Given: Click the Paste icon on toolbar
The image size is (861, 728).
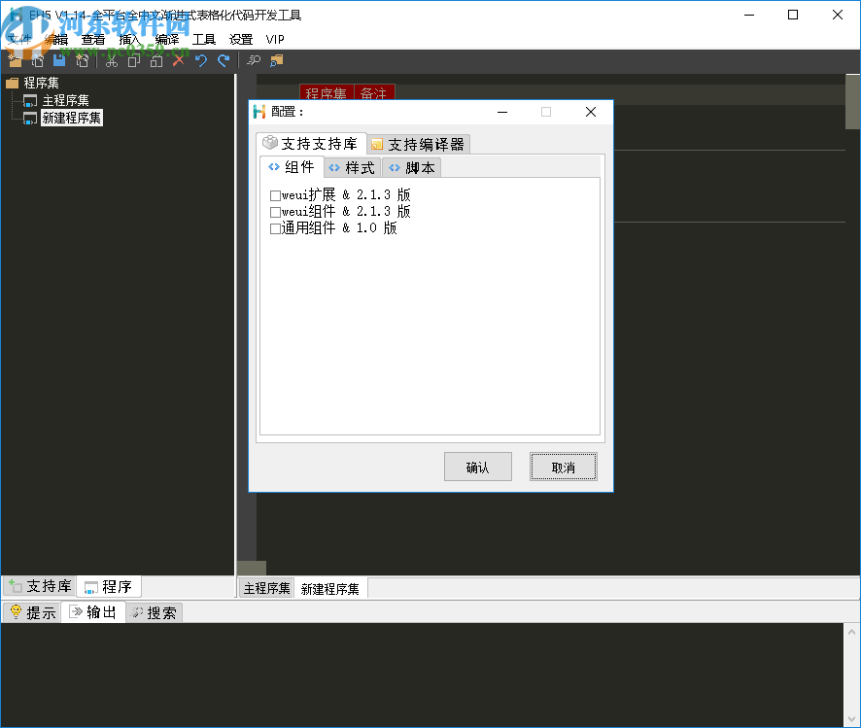Looking at the screenshot, I should [x=156, y=60].
